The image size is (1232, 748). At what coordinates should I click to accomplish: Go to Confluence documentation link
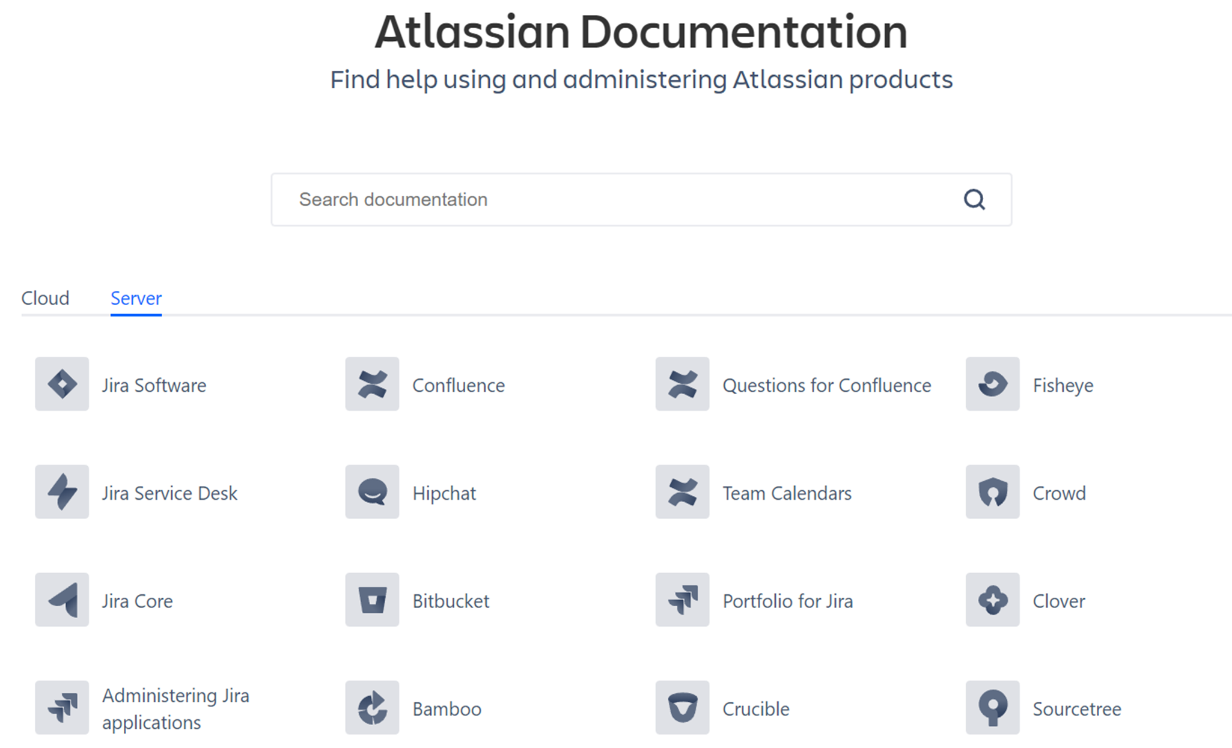[x=459, y=385]
